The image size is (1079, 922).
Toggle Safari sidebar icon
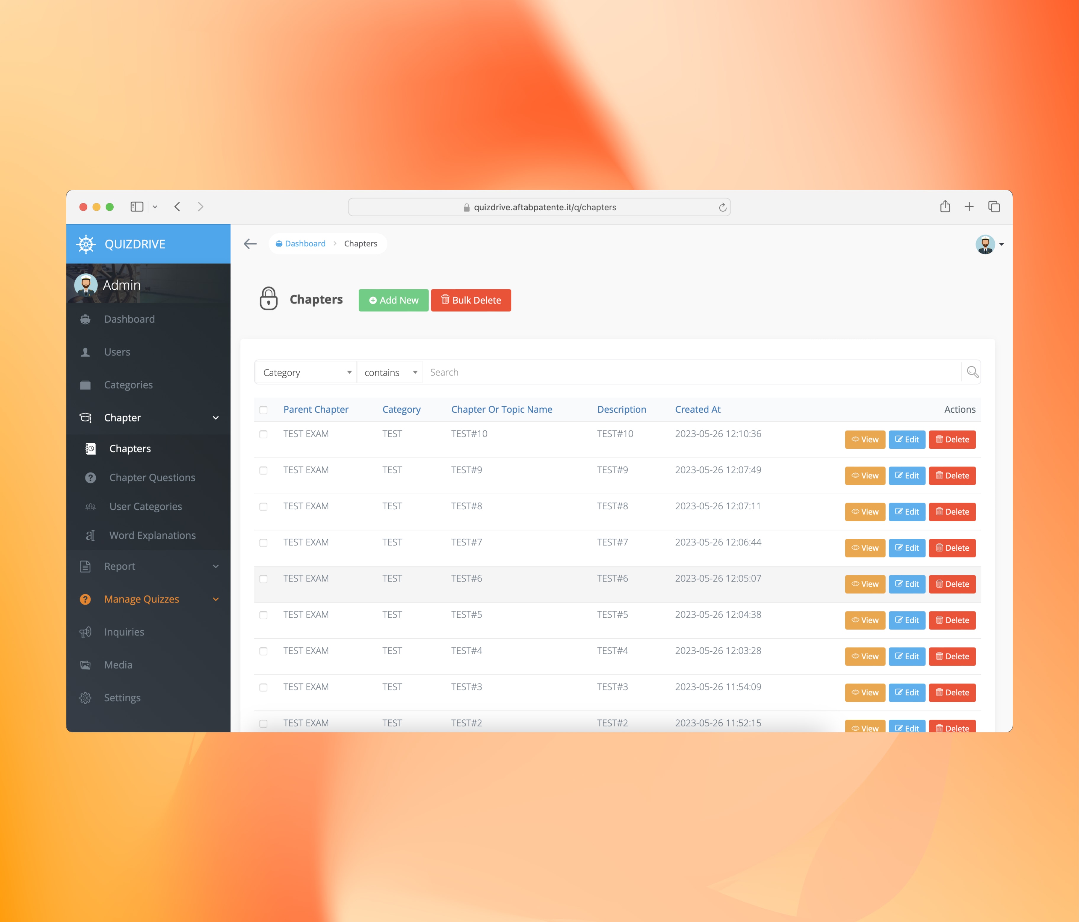click(x=137, y=207)
